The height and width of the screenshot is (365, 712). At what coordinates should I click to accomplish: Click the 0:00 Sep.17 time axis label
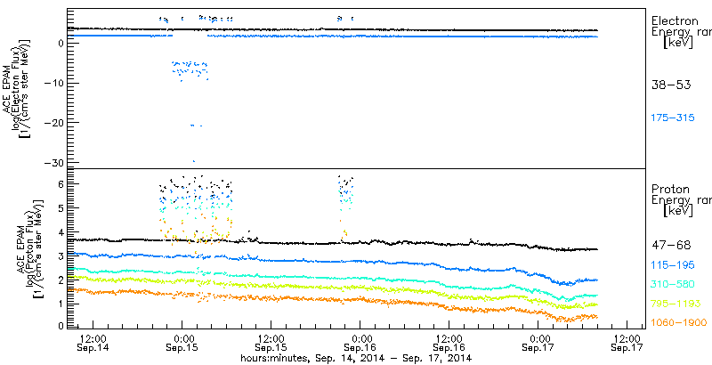[538, 344]
